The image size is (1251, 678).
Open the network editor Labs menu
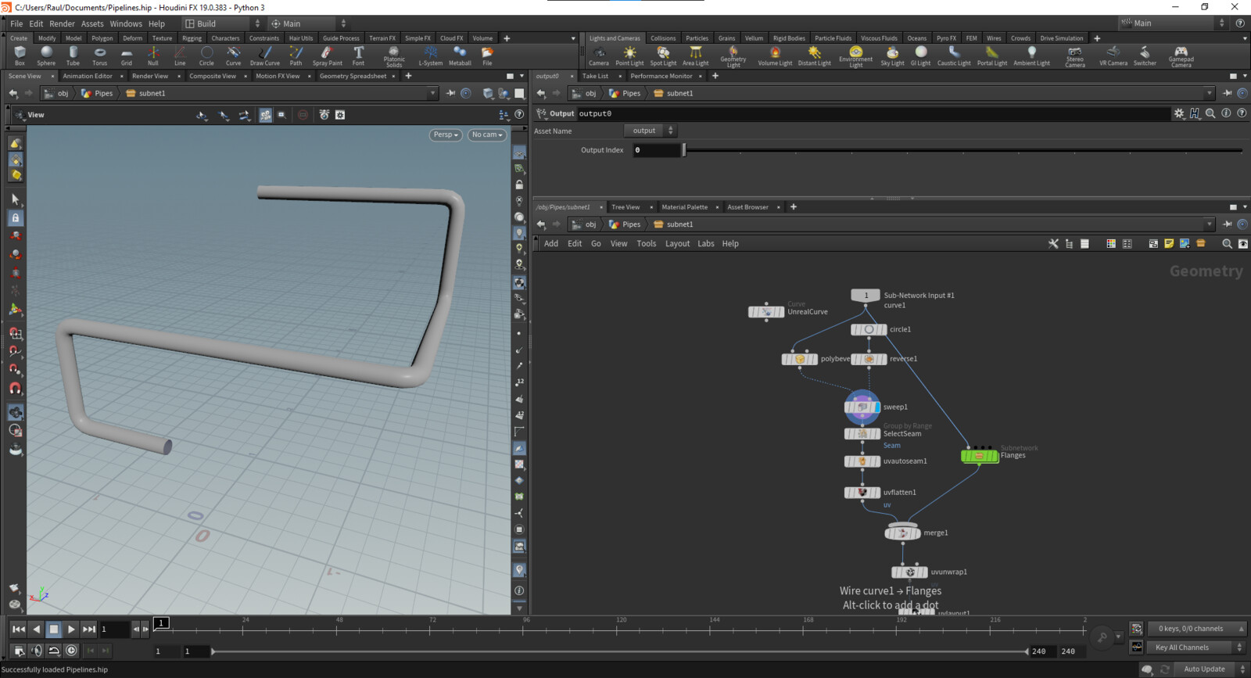click(x=706, y=243)
